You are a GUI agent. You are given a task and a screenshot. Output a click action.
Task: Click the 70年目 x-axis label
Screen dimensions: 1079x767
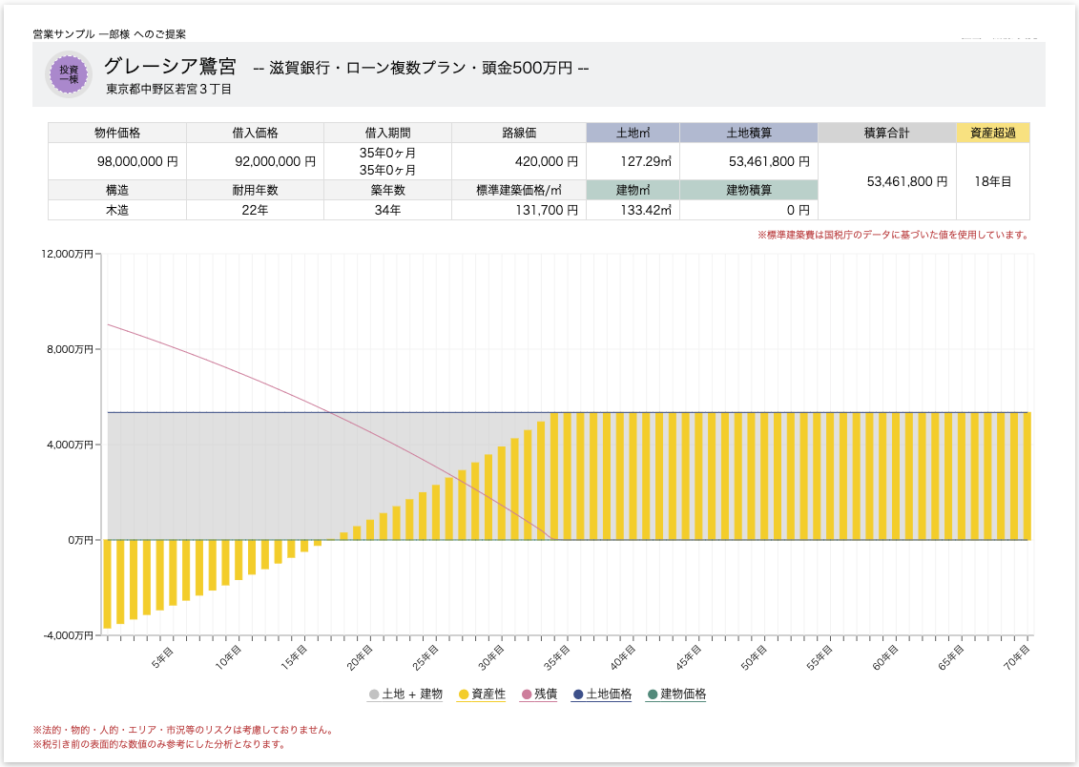point(1016,657)
